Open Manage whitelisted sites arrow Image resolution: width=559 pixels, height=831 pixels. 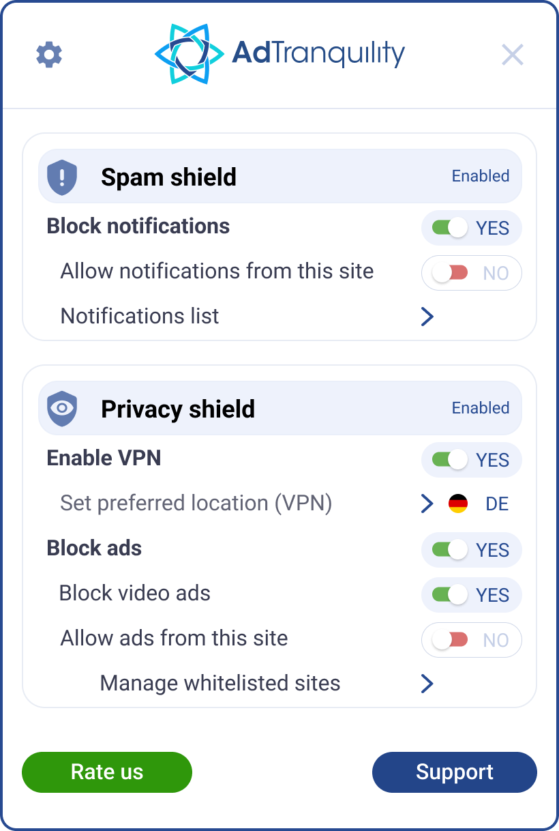pos(427,684)
